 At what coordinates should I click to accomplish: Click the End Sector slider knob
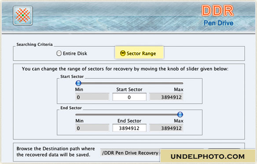(180, 114)
